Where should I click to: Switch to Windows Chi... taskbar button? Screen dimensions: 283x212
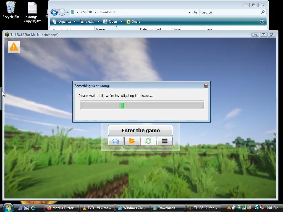click(133, 208)
